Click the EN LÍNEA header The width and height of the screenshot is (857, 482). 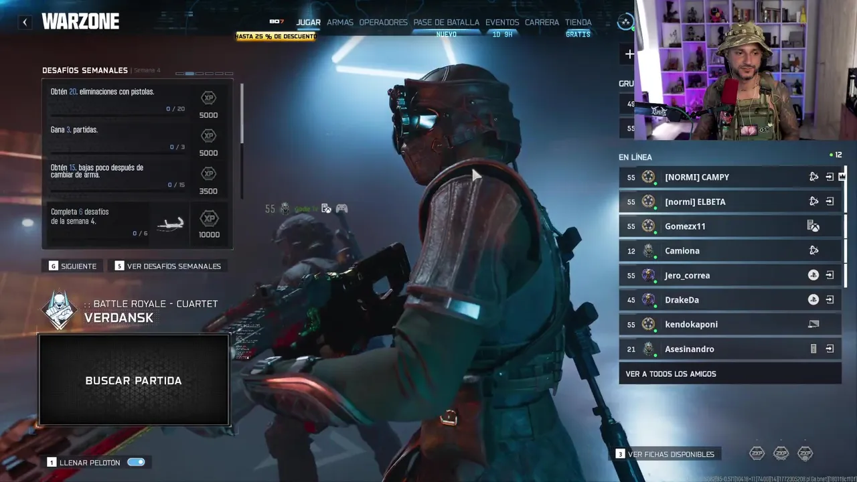click(635, 157)
